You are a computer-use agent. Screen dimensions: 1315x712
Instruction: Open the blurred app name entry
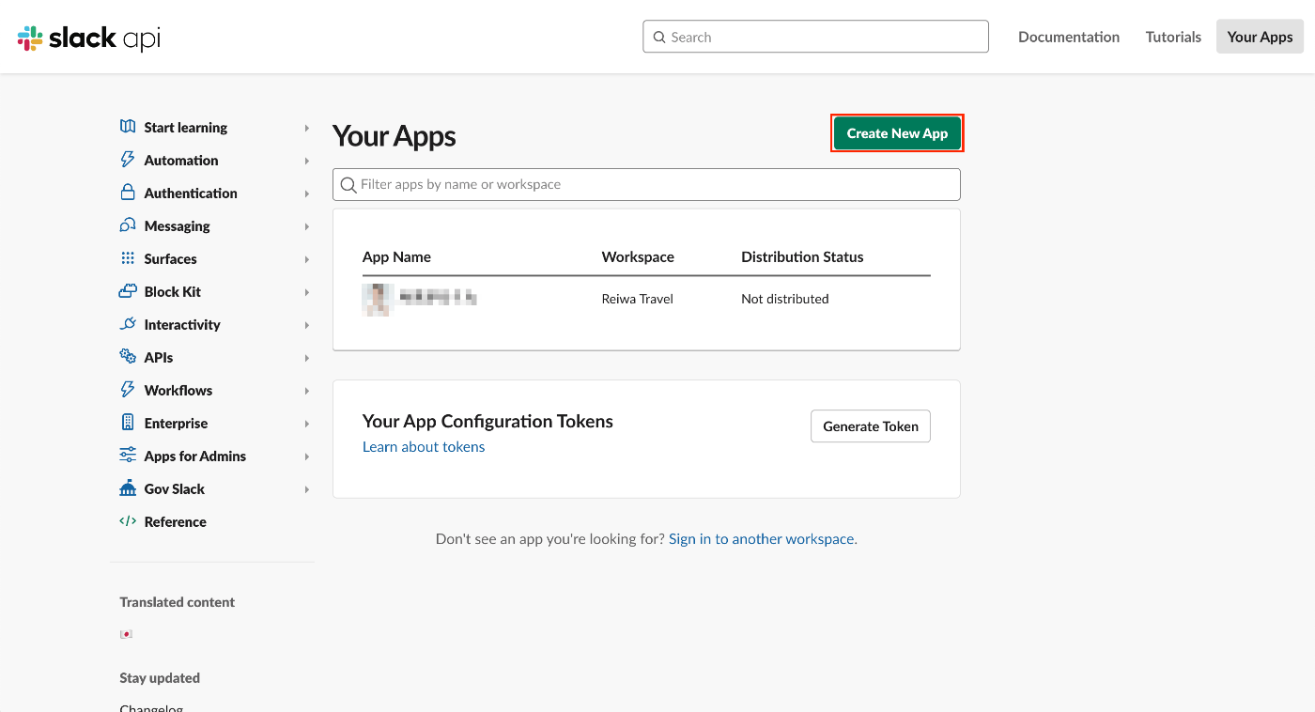point(438,298)
